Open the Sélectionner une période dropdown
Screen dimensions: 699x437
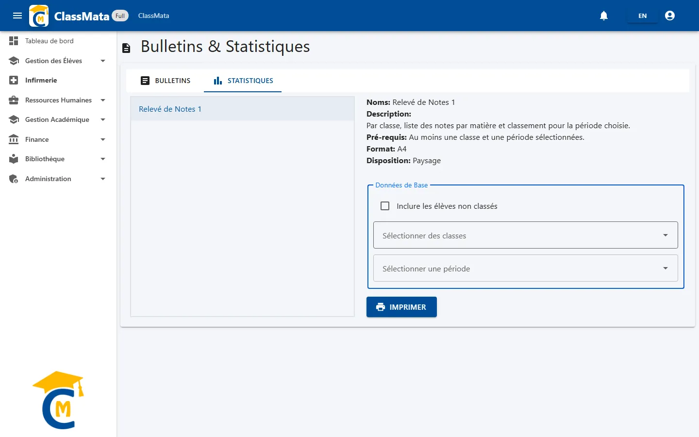[526, 268]
